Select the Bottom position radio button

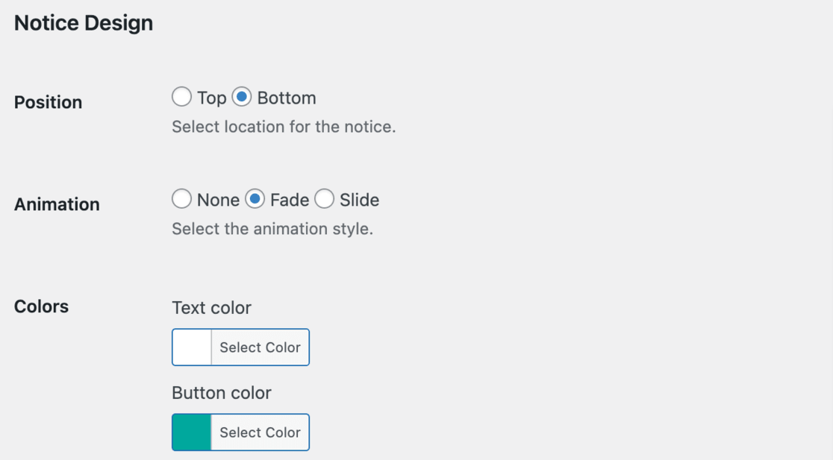pyautogui.click(x=242, y=98)
